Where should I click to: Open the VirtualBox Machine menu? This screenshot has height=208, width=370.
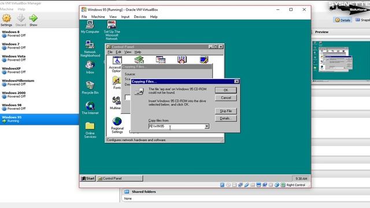pos(98,17)
